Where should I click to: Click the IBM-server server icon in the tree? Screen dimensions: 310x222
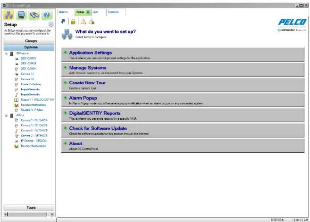(x=12, y=54)
